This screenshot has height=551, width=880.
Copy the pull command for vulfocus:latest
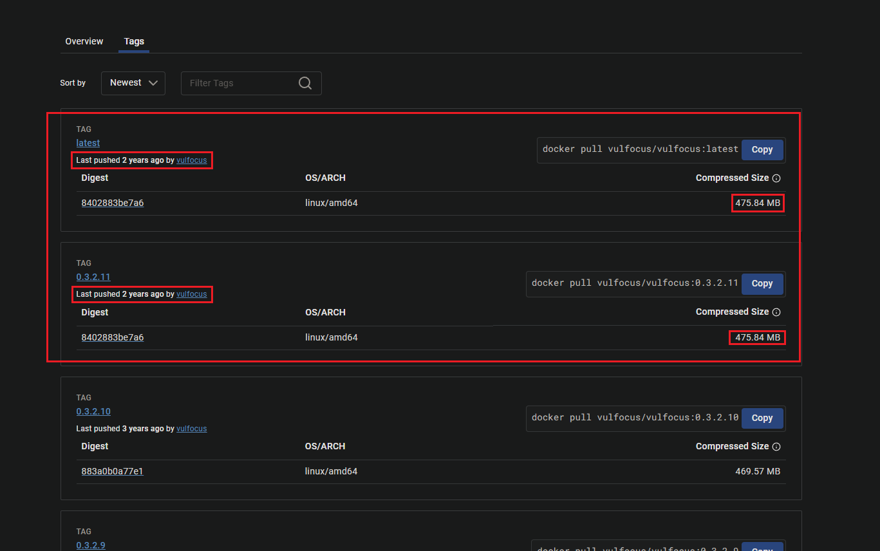coord(762,149)
